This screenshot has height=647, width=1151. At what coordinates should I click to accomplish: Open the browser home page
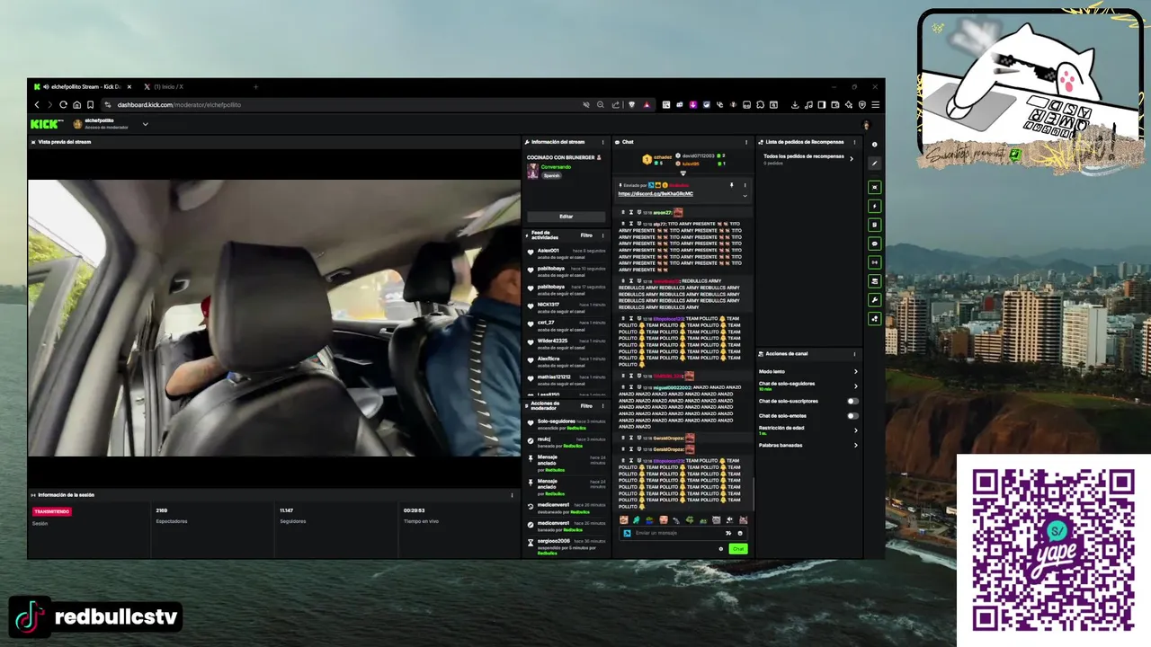[x=76, y=105]
